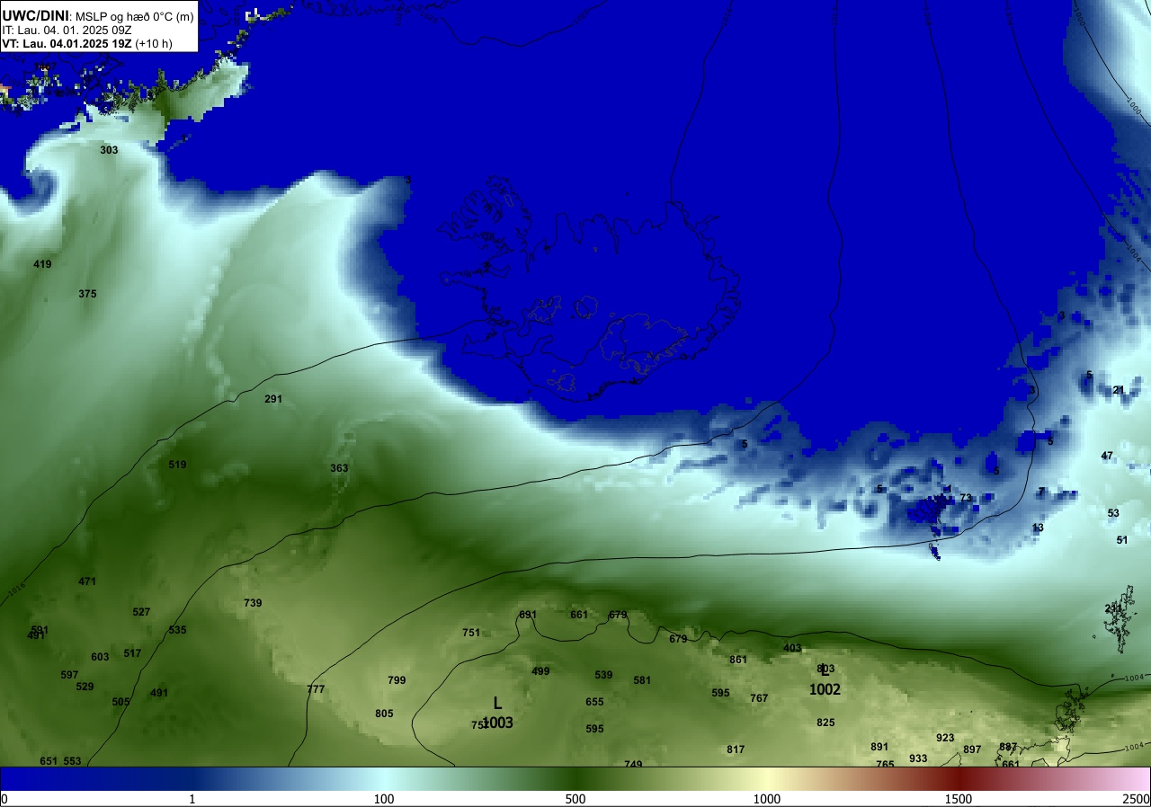
Task: Click the 825 height value
Action: point(825,723)
